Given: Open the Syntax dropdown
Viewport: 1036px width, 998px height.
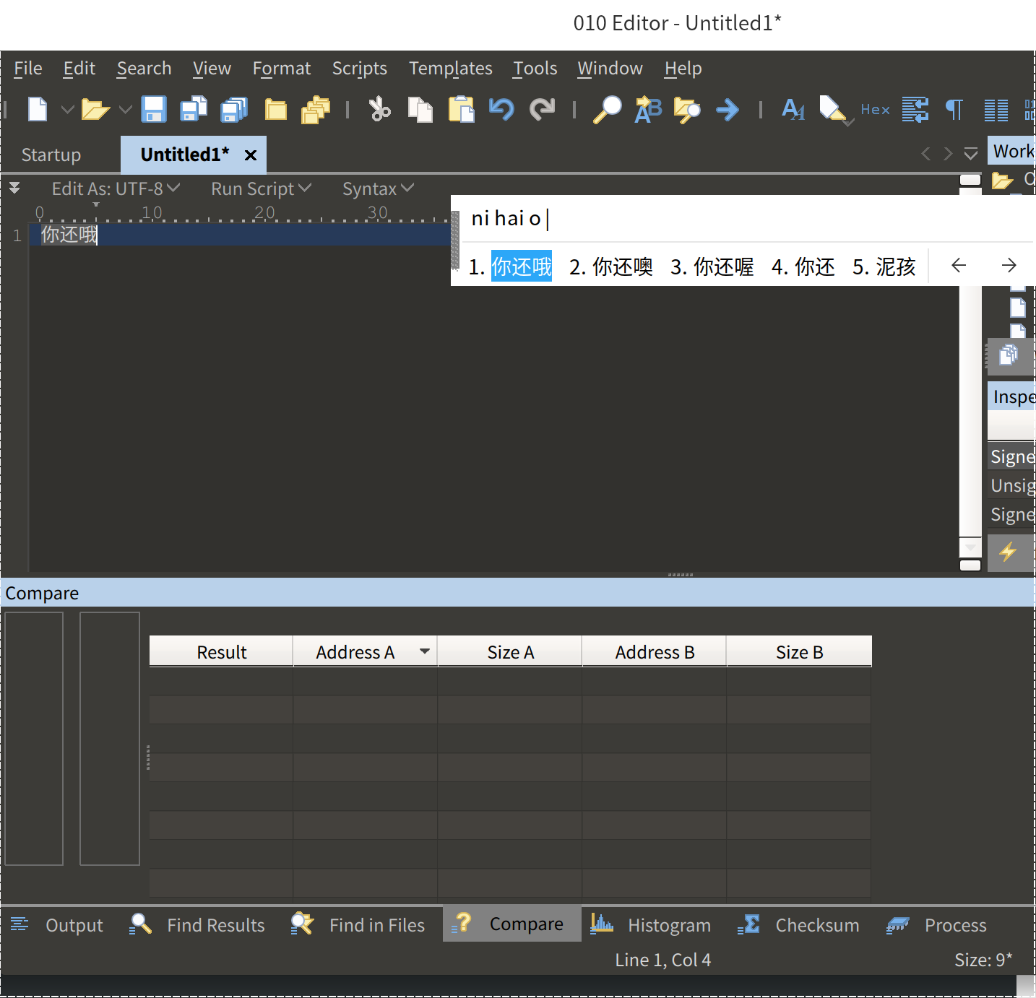Looking at the screenshot, I should 378,188.
